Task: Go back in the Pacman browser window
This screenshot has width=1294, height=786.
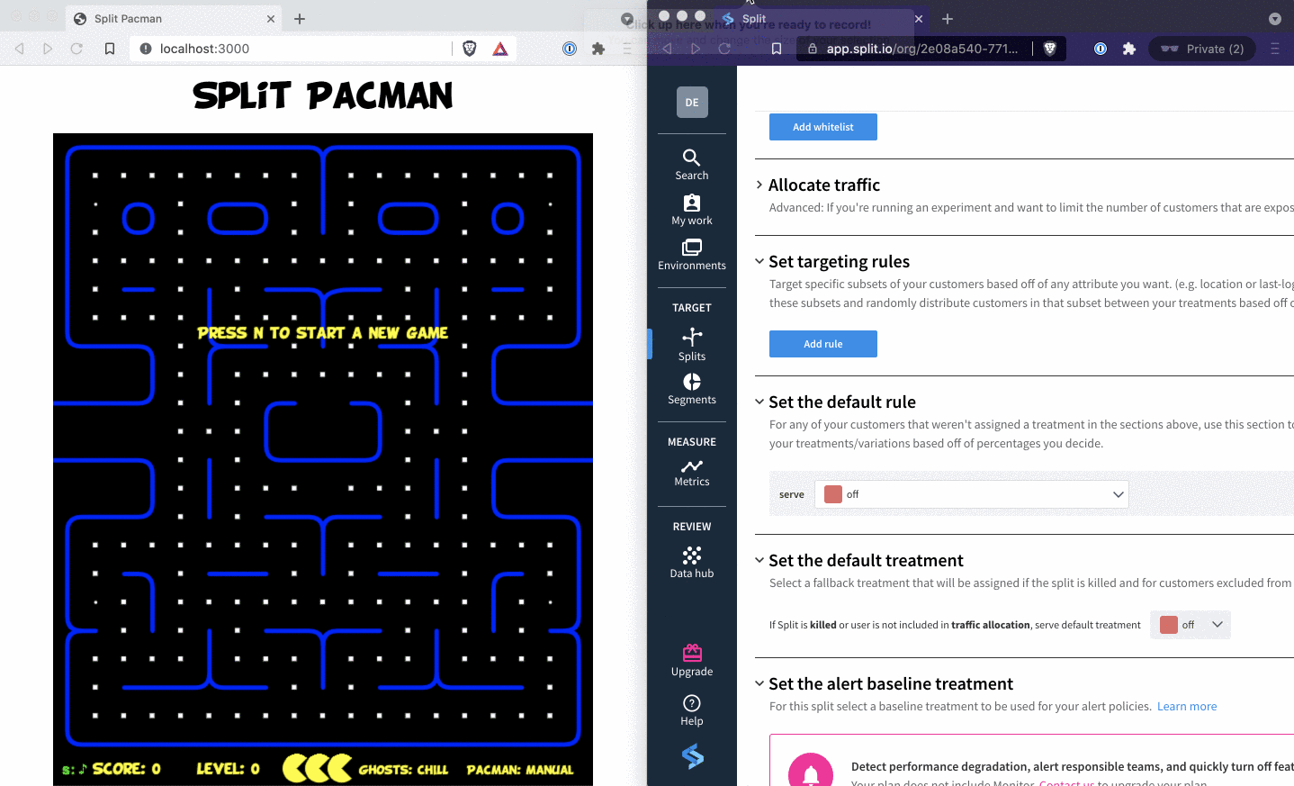Action: 19,49
